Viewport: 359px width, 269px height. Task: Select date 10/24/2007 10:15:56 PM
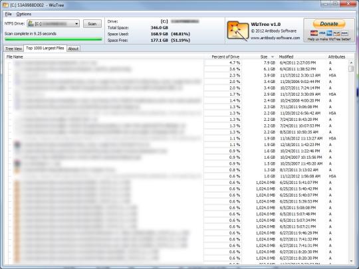pos(301,157)
